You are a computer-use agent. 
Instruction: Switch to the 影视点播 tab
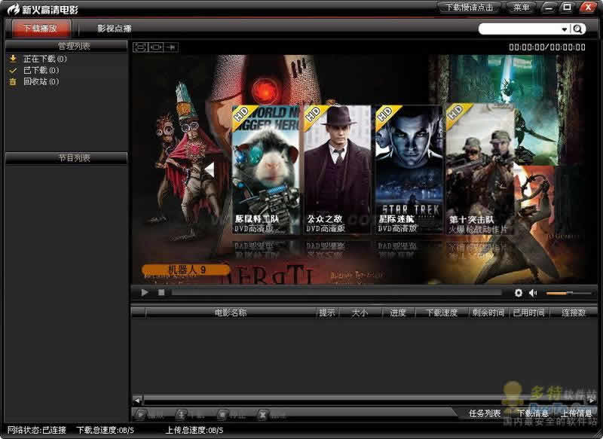pos(115,29)
